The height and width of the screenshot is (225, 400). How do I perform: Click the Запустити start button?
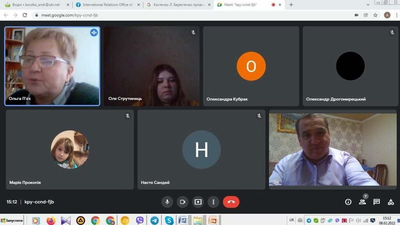(x=12, y=221)
